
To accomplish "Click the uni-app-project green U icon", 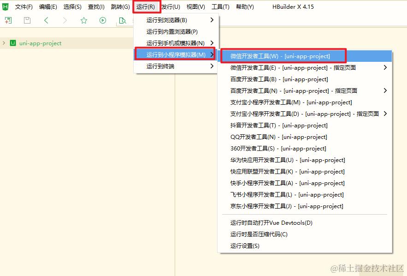I will [x=13, y=43].
